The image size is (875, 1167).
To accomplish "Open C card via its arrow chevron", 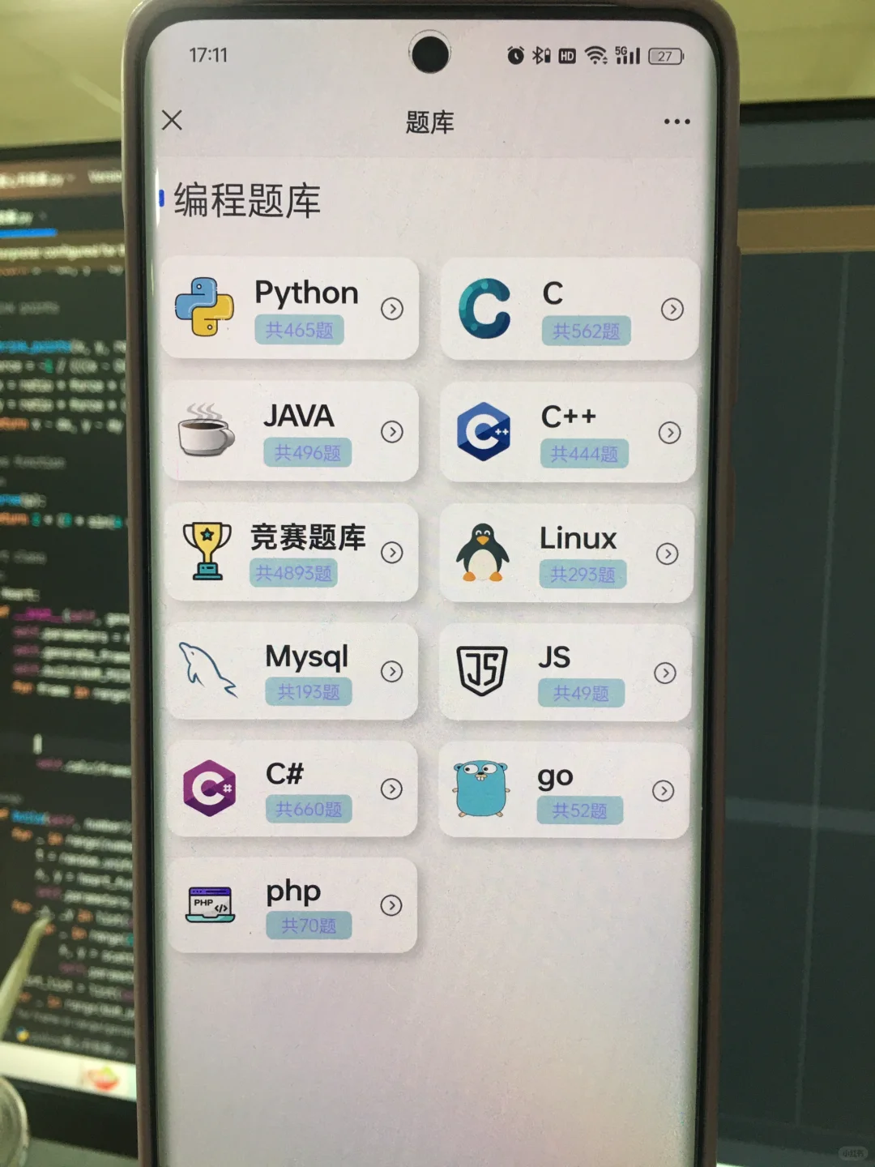I will coord(672,309).
